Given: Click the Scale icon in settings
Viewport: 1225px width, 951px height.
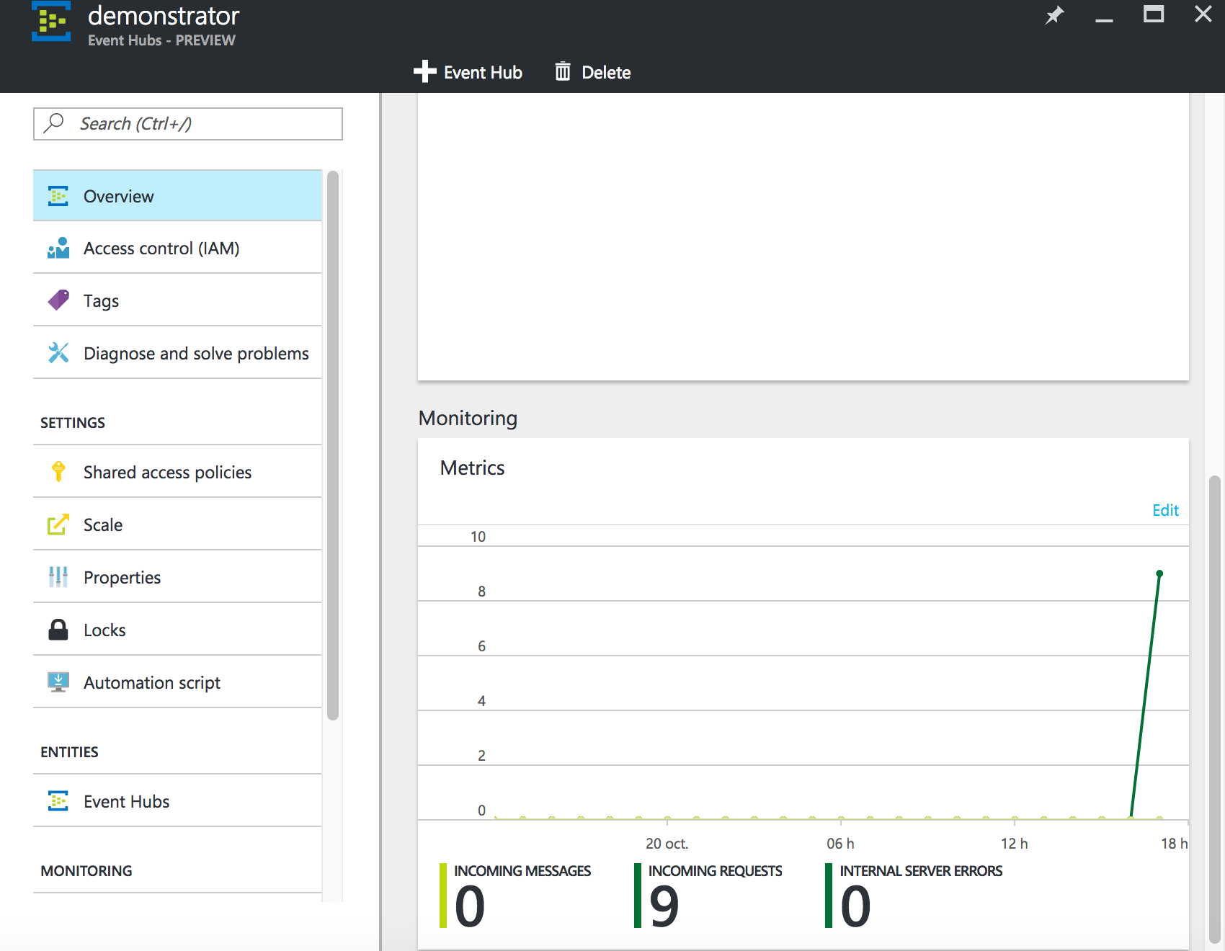Looking at the screenshot, I should tap(58, 524).
